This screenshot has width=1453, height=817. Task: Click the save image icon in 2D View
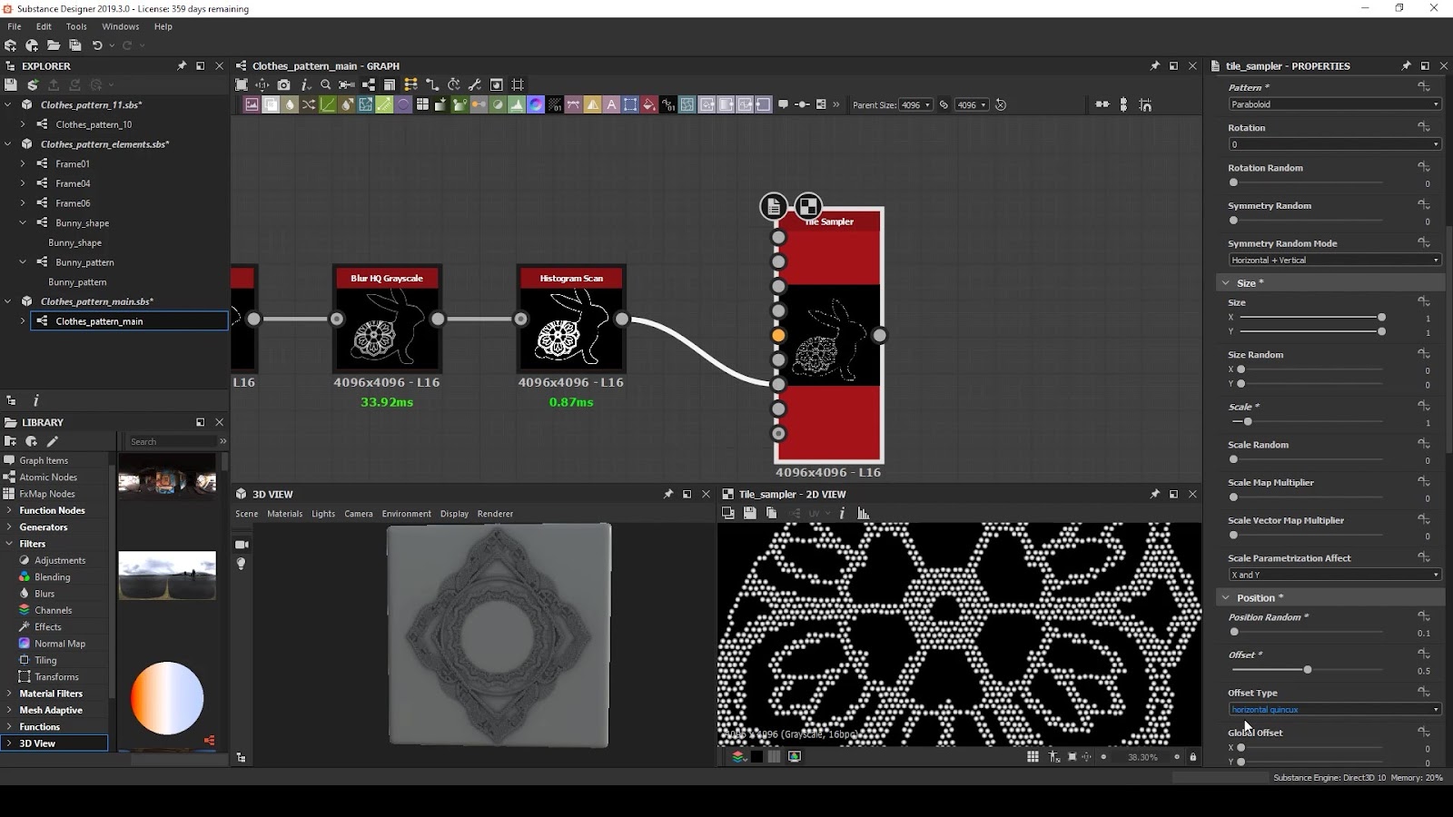coord(749,514)
